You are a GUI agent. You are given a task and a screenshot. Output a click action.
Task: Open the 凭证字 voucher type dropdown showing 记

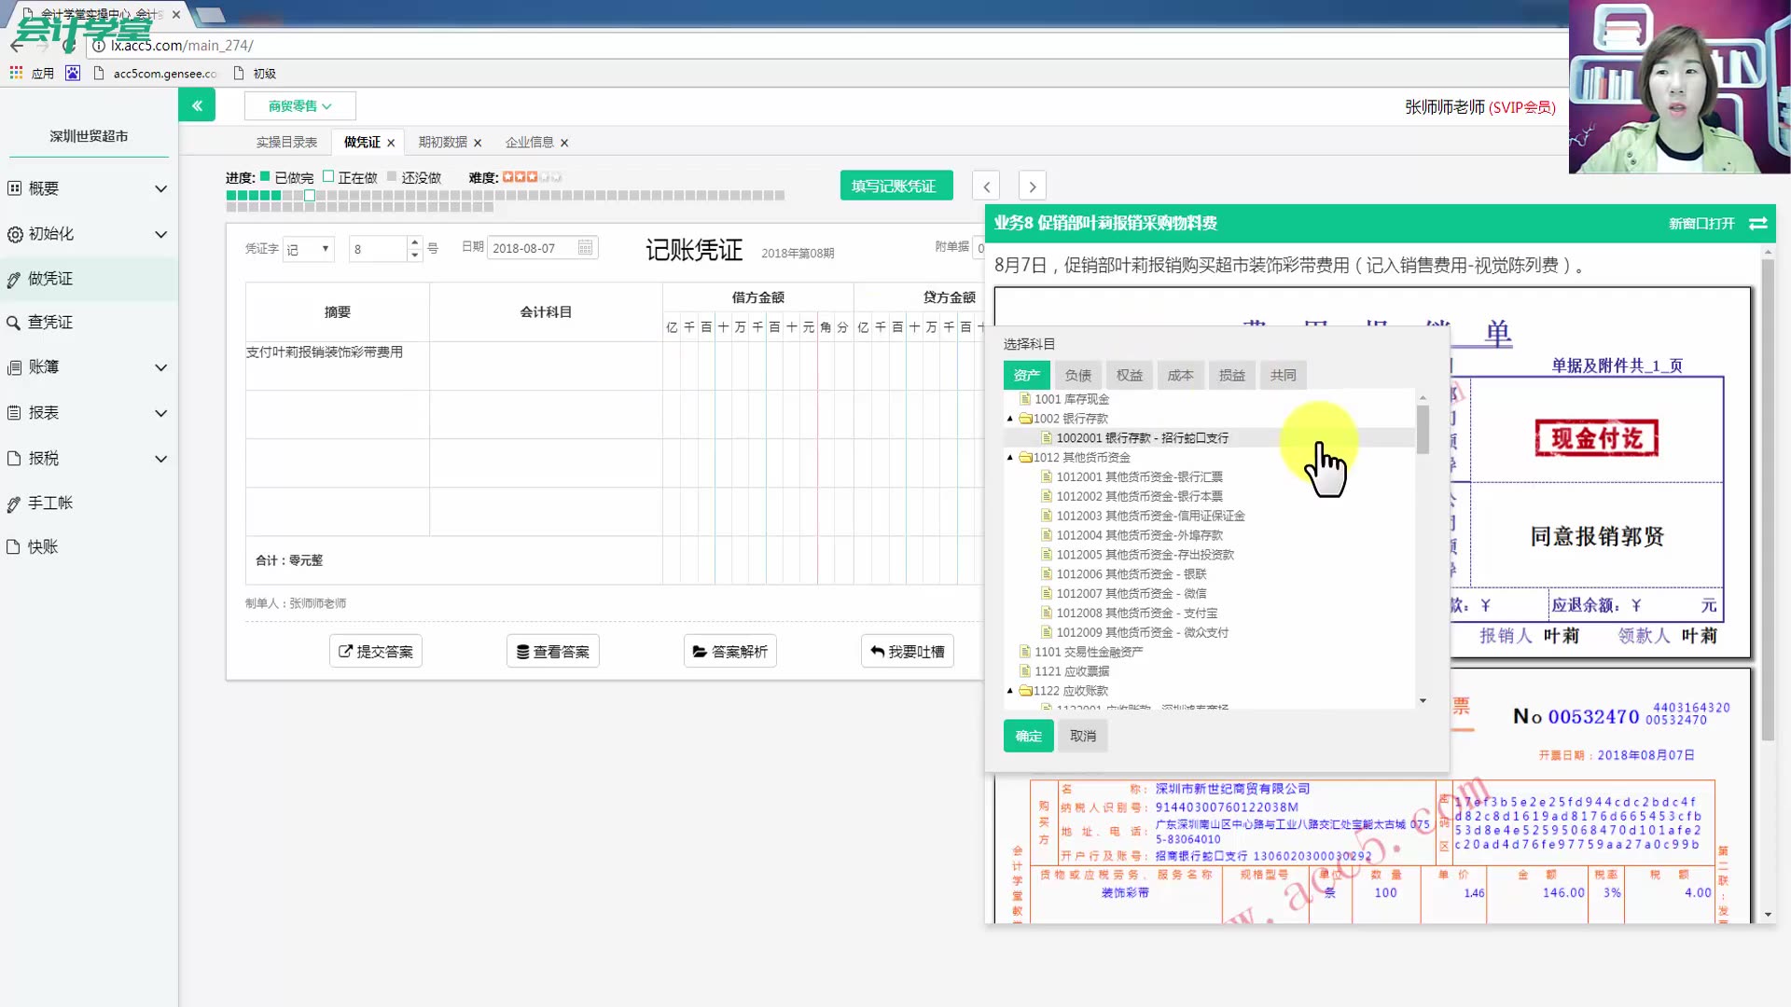tap(308, 248)
